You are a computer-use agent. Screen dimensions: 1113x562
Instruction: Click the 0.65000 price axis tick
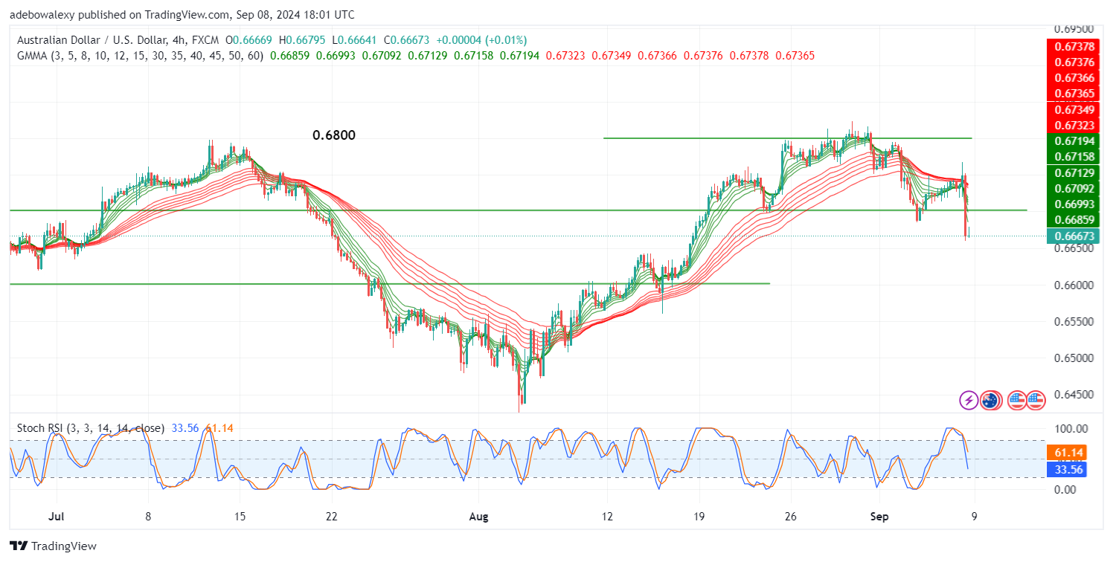(1072, 358)
